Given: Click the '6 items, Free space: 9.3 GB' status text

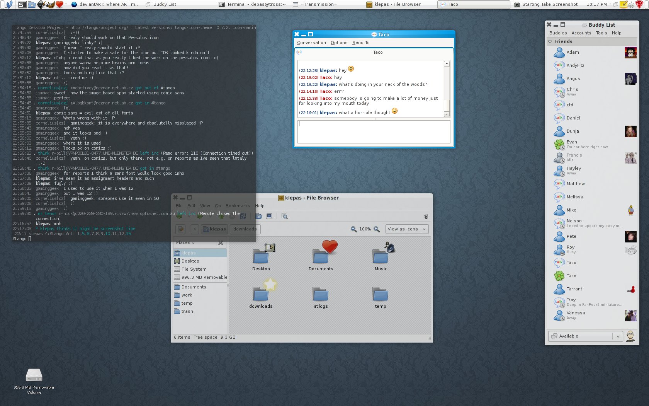Looking at the screenshot, I should click(205, 337).
